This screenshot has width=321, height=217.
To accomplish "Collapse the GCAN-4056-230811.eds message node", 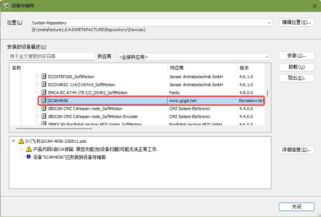I will 13,141.
